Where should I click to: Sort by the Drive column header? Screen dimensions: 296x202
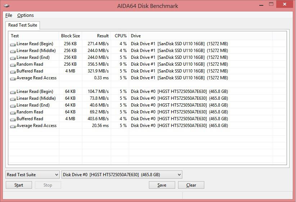[201, 36]
